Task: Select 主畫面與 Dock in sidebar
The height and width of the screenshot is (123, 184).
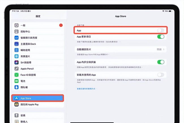Action: pos(38,44)
